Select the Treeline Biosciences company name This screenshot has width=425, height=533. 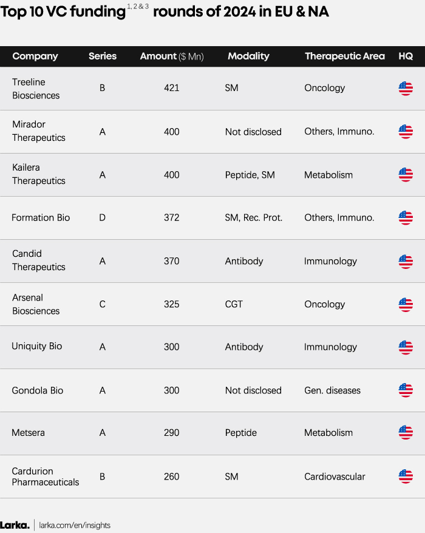point(36,89)
